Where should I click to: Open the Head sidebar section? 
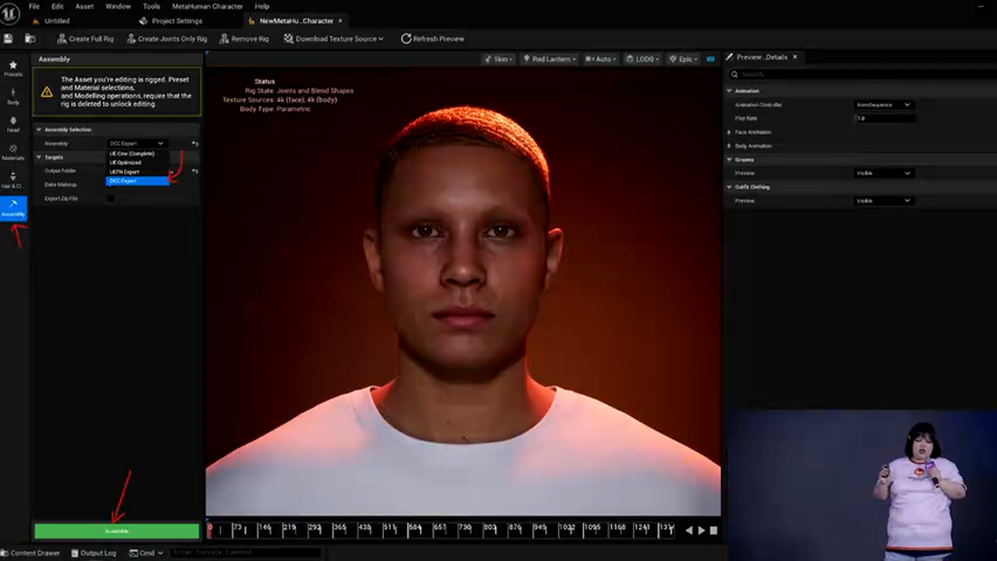[12, 124]
